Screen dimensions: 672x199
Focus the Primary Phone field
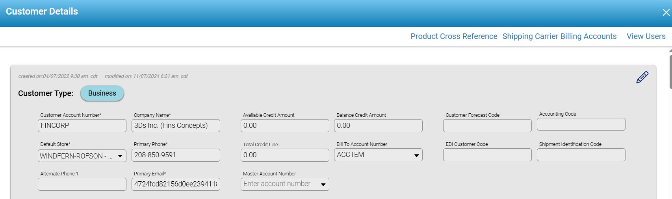coord(176,155)
